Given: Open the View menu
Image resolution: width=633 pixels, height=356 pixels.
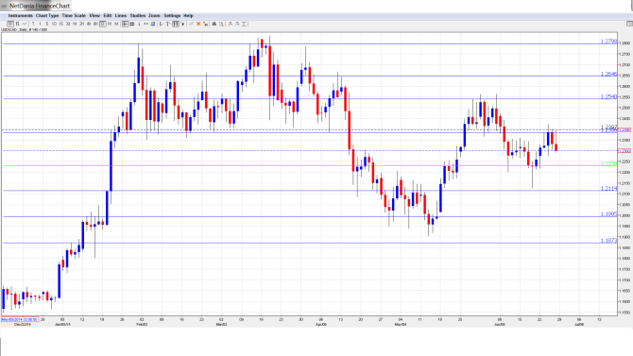Looking at the screenshot, I should [94, 16].
